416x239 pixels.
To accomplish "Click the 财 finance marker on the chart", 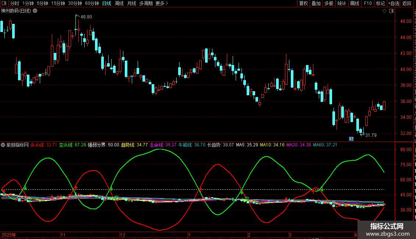I will [x=351, y=139].
